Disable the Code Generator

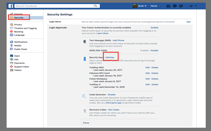coord(111,94)
